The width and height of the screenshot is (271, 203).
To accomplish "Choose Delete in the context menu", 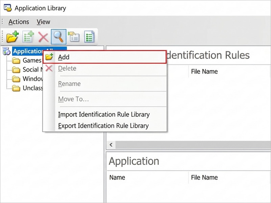I will pos(105,68).
